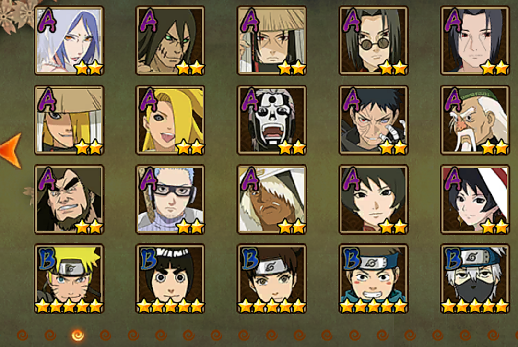Pick the ninja wearing round sunglasses
Viewport: 518px width, 347px height.
(x=374, y=41)
